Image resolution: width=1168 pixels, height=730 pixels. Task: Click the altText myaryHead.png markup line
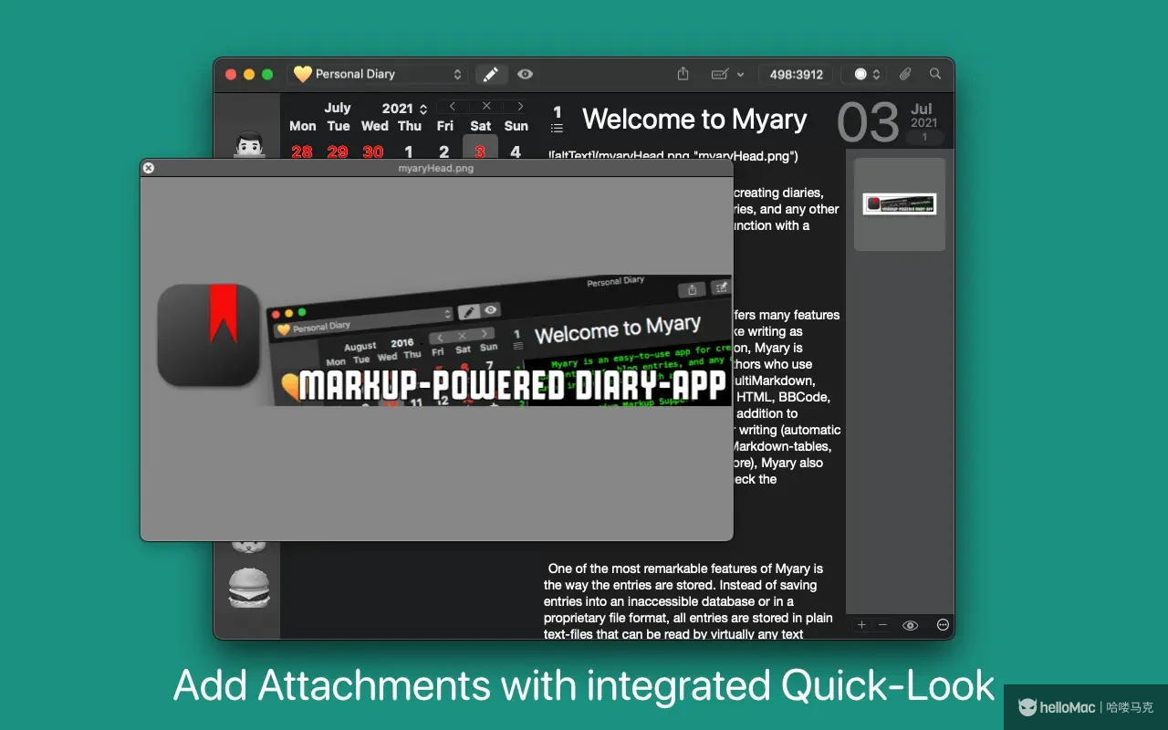click(673, 156)
